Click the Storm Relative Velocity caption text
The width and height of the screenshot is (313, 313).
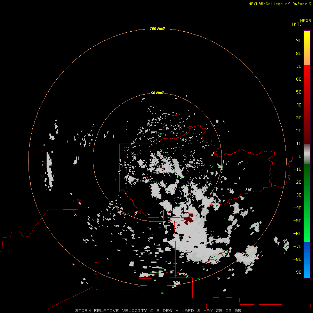(x=158, y=311)
